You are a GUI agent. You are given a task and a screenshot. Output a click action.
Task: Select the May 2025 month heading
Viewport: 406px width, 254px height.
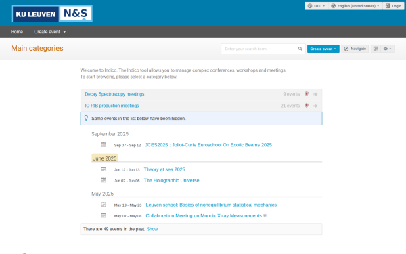[103, 194]
